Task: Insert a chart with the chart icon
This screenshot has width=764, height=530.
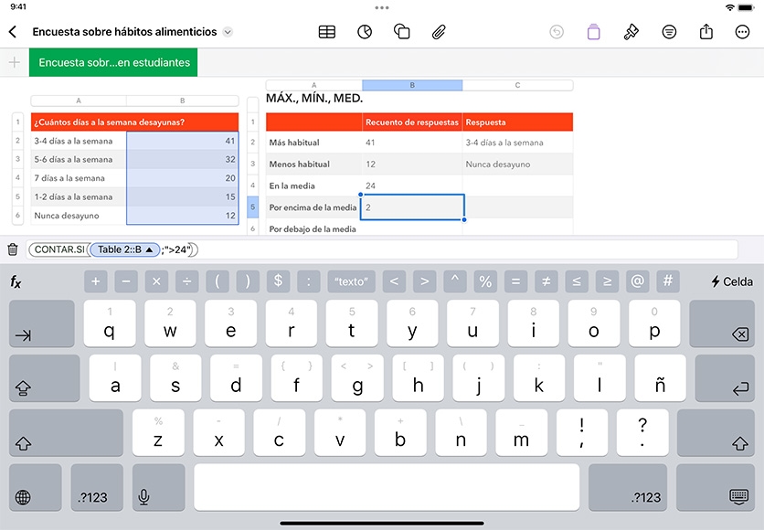Action: pyautogui.click(x=365, y=32)
